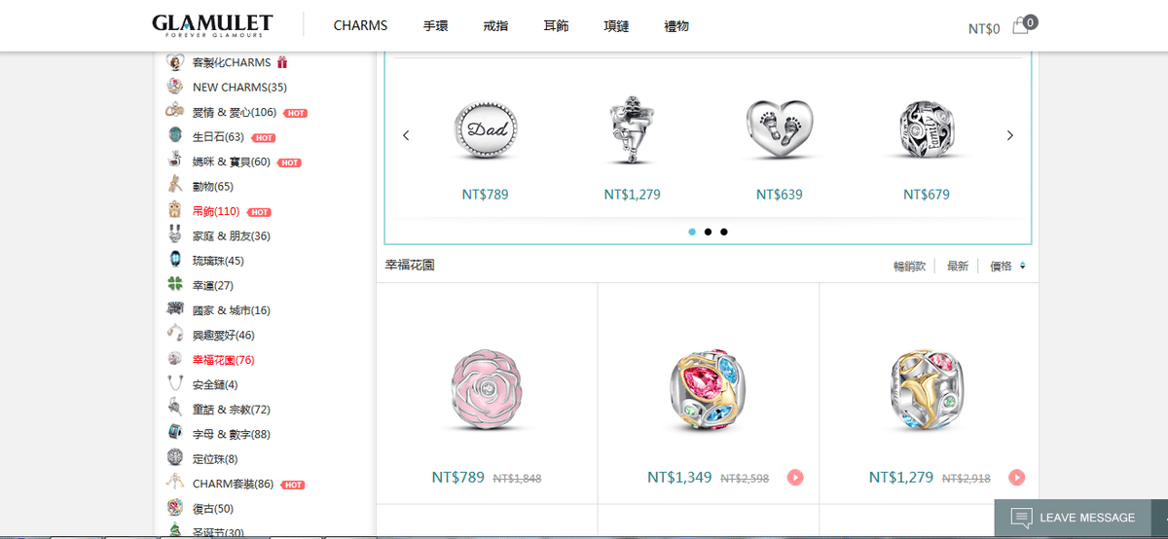Open NEW CHARMS(35) category
1168x539 pixels.
coord(239,88)
